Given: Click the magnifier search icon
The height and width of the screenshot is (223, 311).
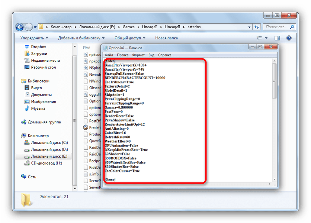Looking at the screenshot, I should (292, 27).
